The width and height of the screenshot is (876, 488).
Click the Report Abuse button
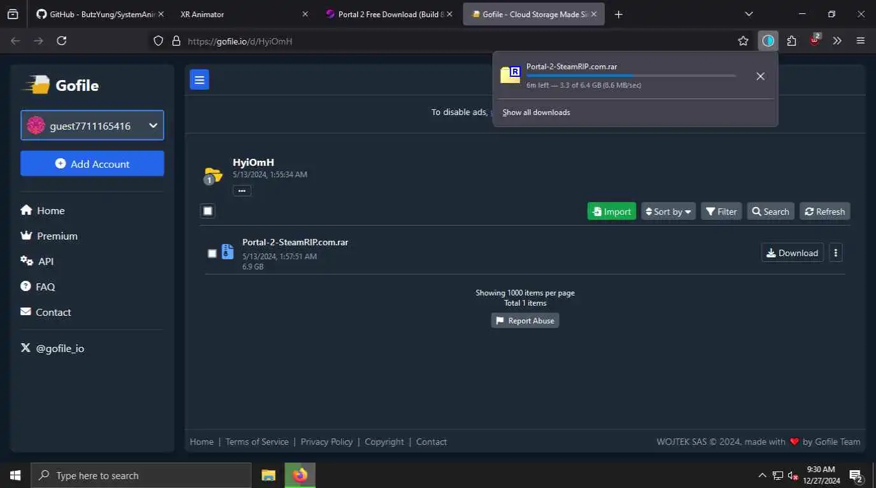point(525,320)
